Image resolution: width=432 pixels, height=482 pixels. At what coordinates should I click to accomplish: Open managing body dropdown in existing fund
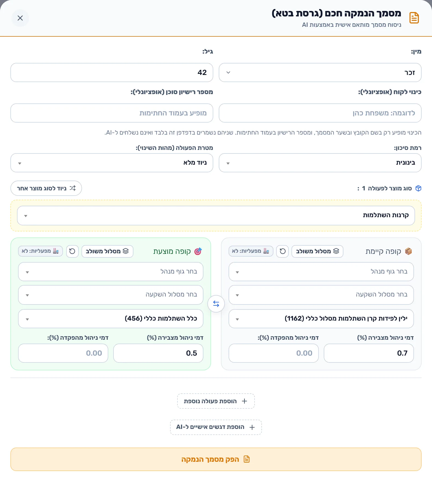[321, 272]
